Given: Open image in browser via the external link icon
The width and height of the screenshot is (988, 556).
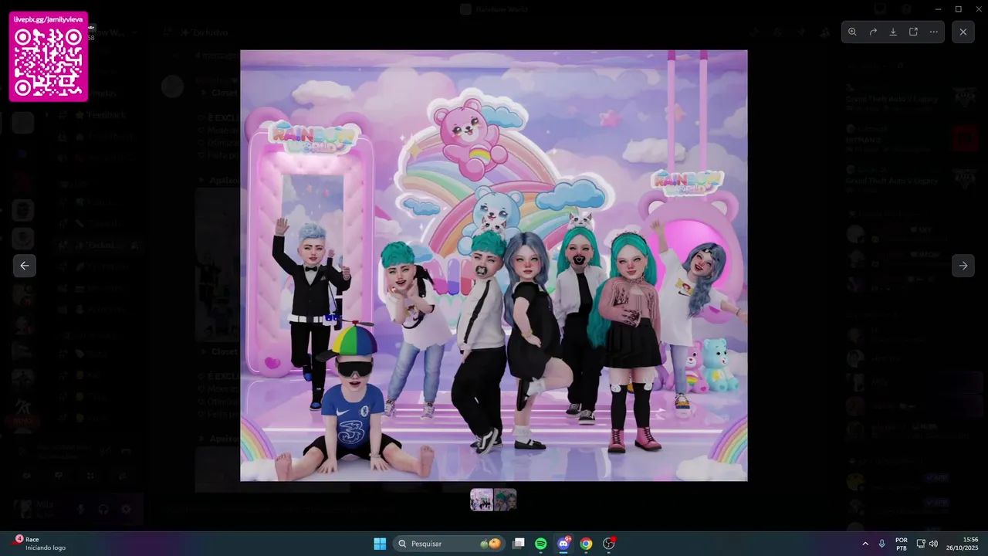Looking at the screenshot, I should point(913,32).
